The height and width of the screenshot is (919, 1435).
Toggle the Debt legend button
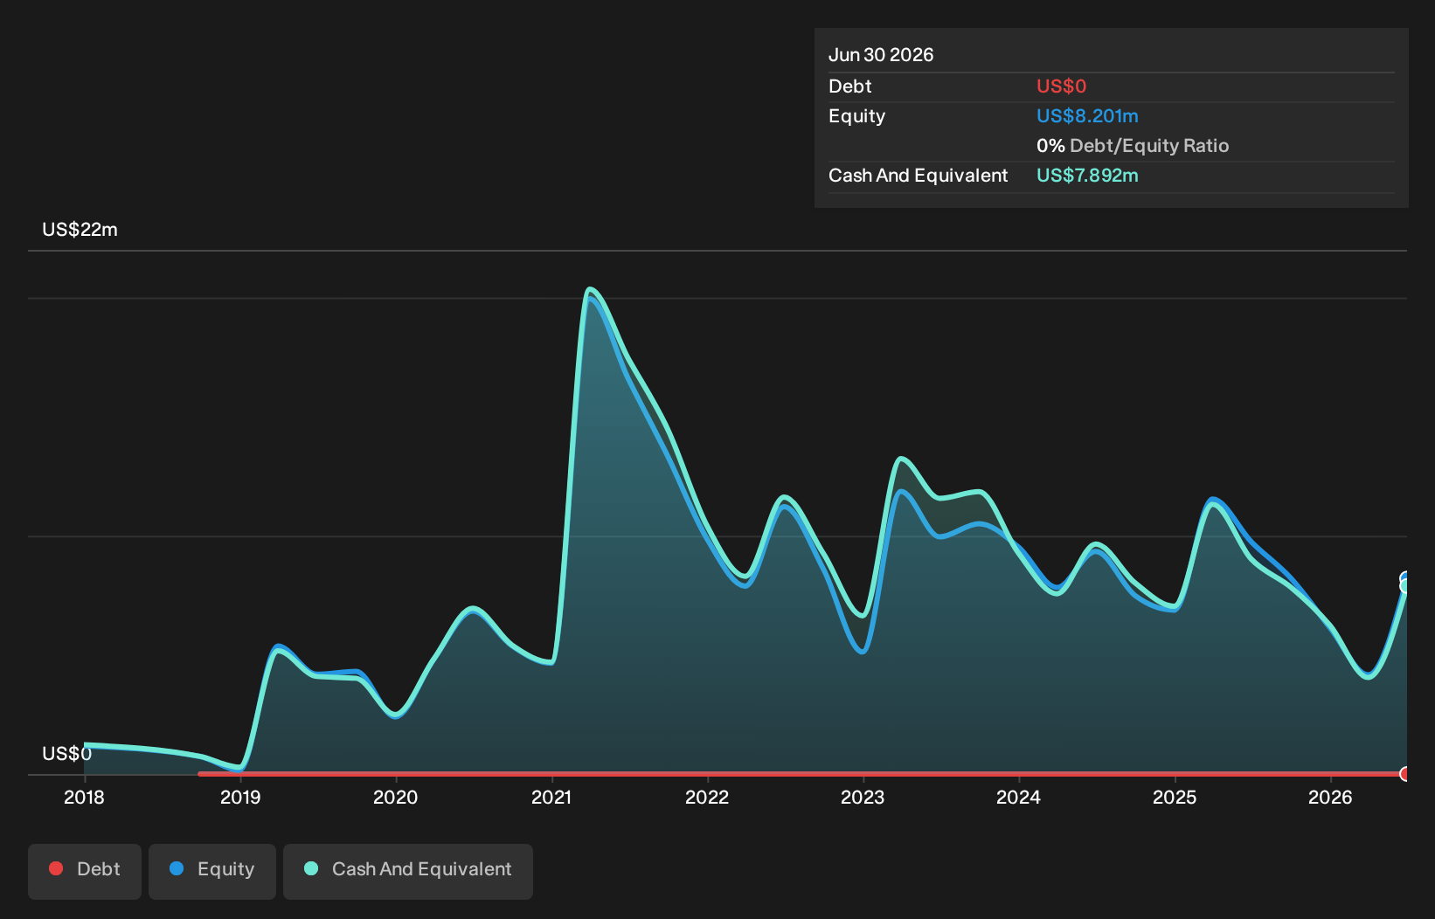(x=85, y=871)
